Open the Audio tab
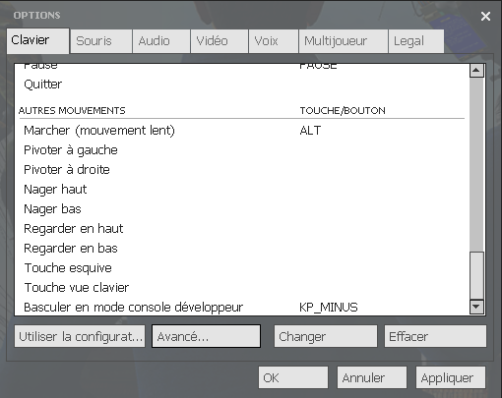The image size is (502, 398). coord(161,41)
